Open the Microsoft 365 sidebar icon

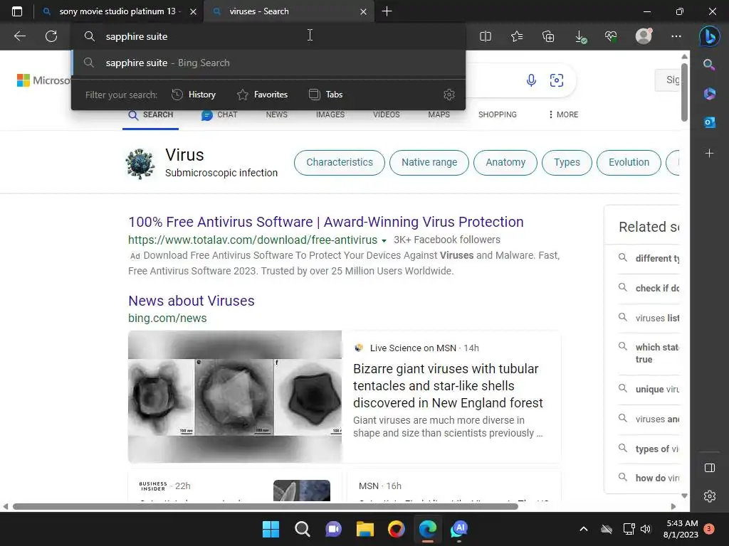click(710, 94)
